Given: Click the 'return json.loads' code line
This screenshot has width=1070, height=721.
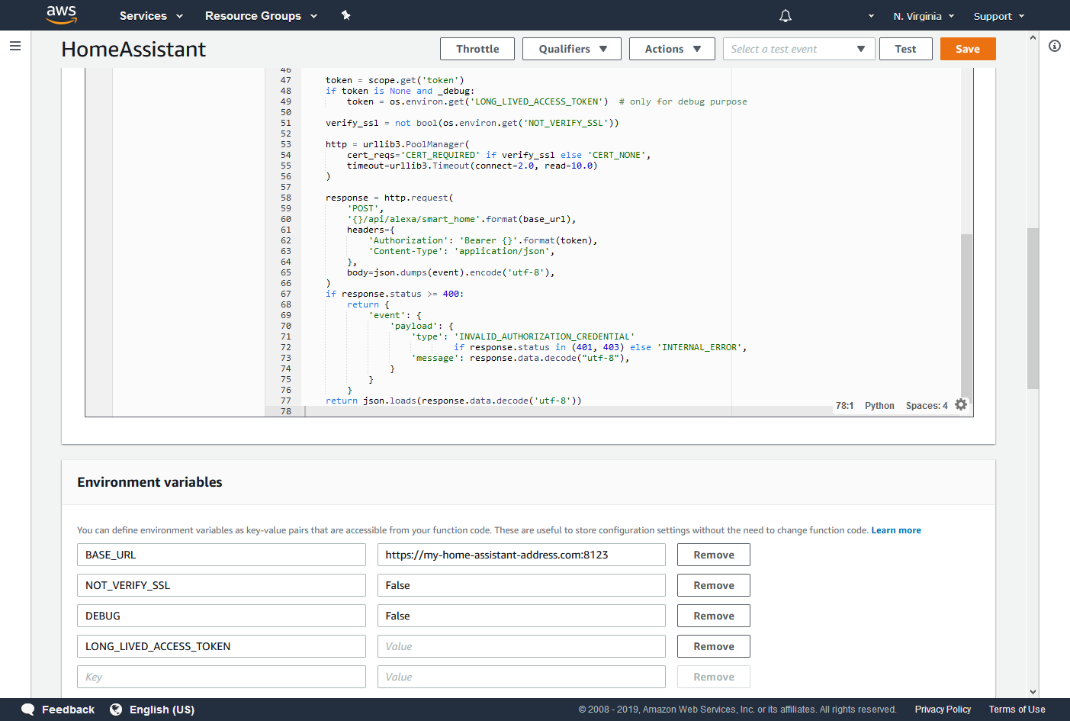Looking at the screenshot, I should 453,401.
